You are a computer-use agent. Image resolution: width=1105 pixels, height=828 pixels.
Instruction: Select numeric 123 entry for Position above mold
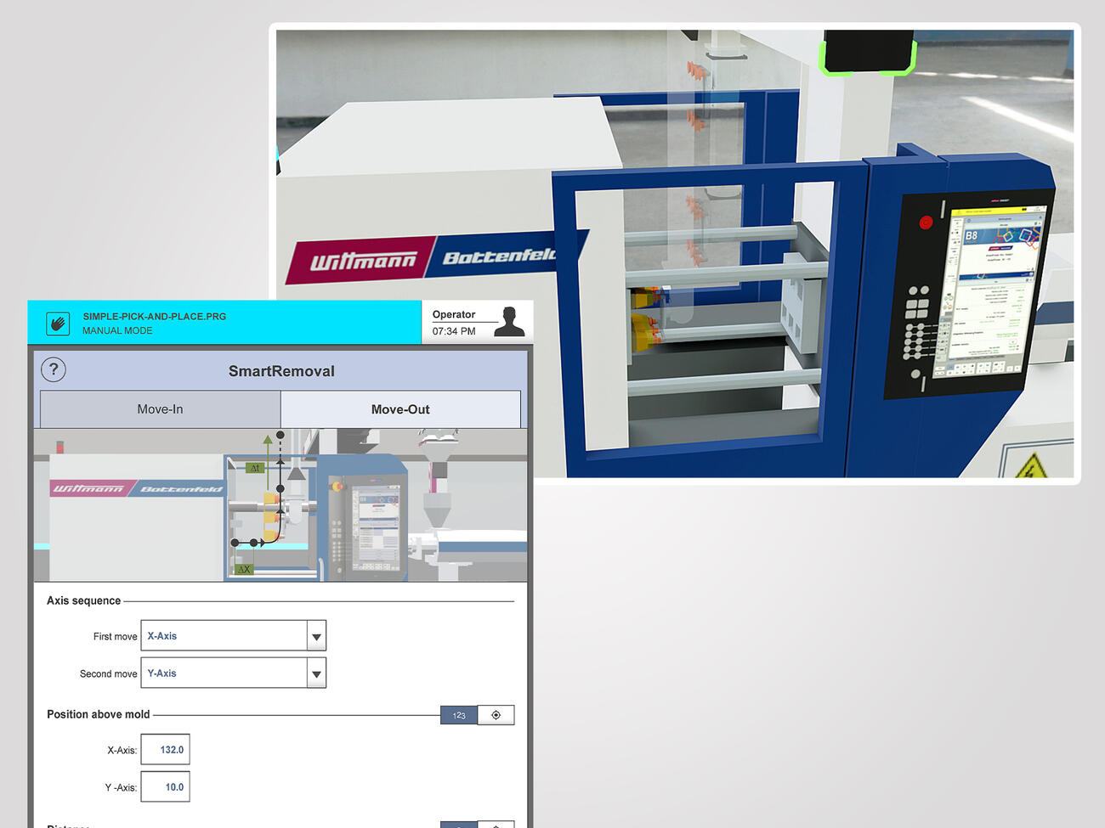click(x=459, y=715)
